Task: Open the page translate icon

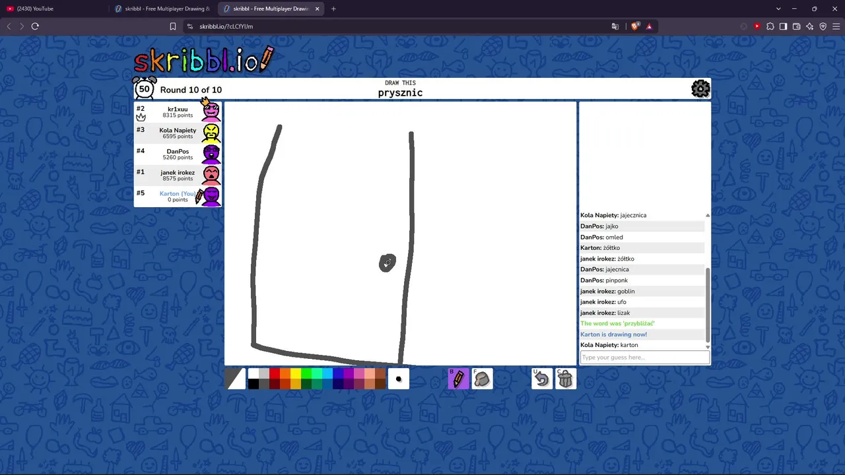Action: [615, 26]
